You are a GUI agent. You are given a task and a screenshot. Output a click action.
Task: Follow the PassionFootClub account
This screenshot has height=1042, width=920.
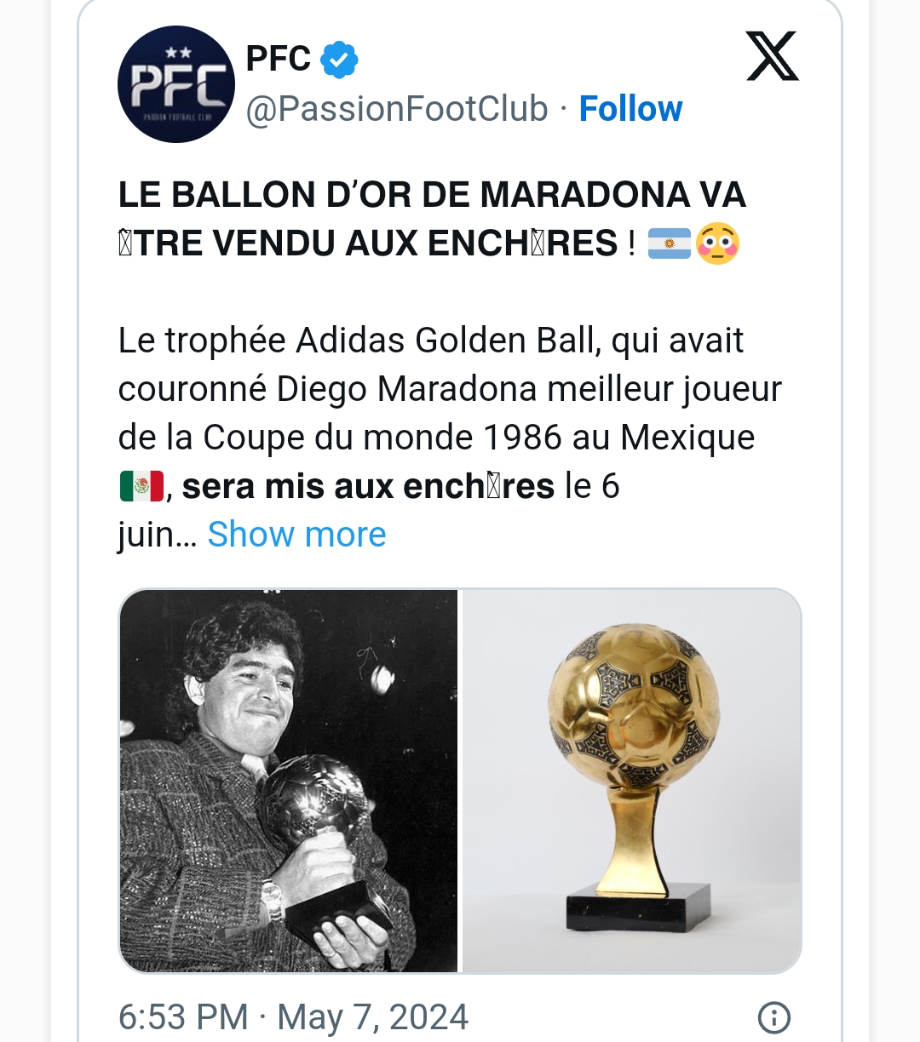point(630,109)
